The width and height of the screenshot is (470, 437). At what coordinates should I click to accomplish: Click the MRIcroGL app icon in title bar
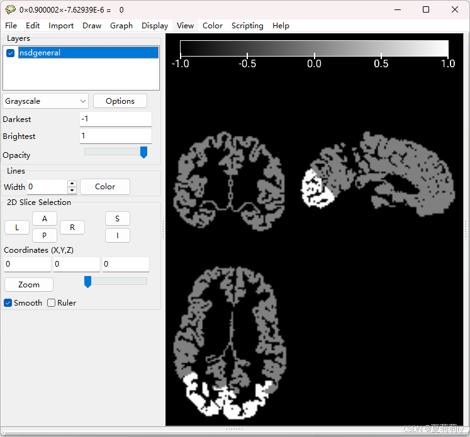10,9
